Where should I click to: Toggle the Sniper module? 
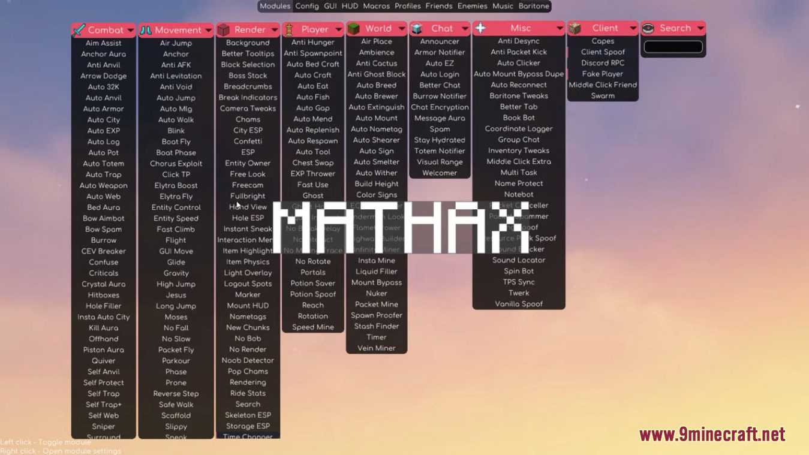point(104,427)
